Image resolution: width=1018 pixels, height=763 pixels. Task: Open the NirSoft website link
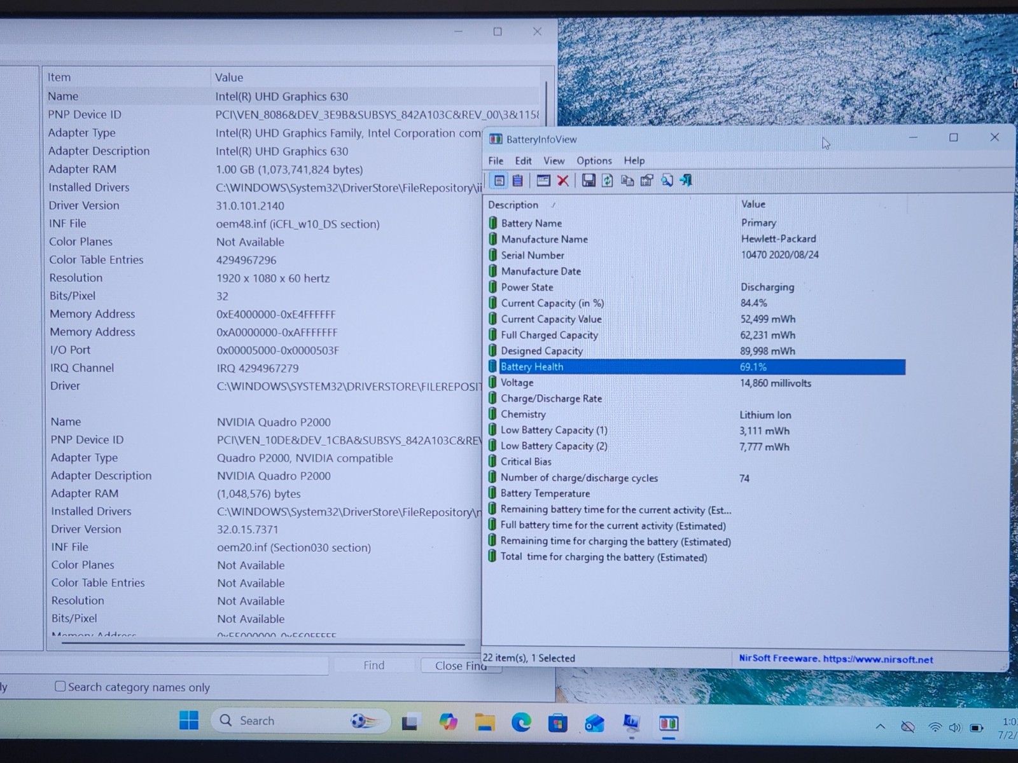pyautogui.click(x=836, y=659)
